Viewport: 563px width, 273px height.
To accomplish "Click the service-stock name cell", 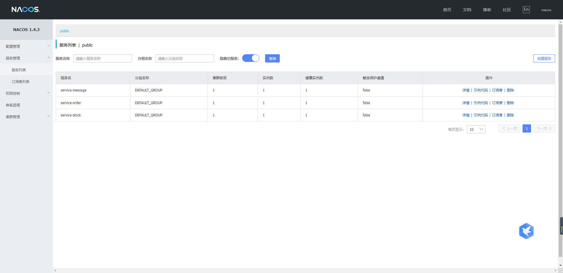I will tap(93, 115).
